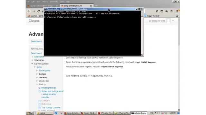Expand the Participants tree node

[x=37, y=71]
